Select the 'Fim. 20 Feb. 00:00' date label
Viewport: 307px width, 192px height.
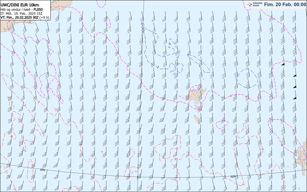tap(285, 4)
